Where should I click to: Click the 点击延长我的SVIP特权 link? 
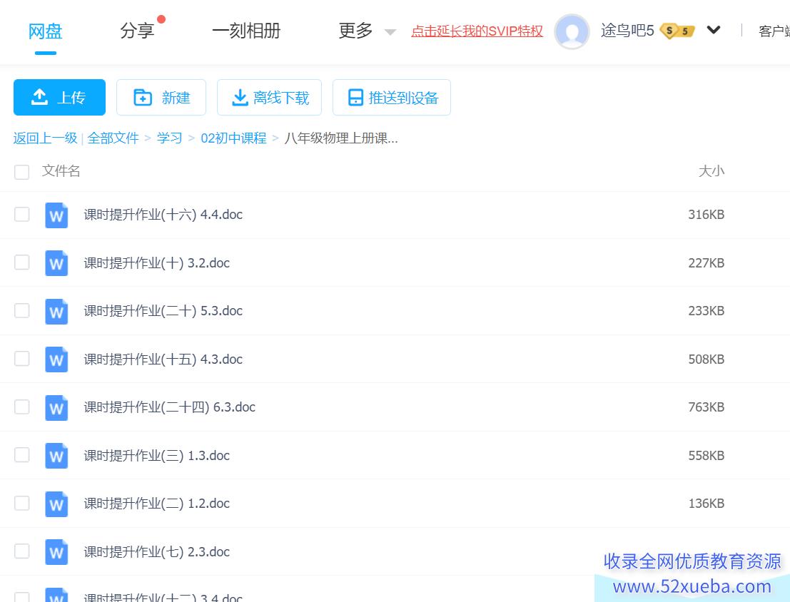point(477,31)
